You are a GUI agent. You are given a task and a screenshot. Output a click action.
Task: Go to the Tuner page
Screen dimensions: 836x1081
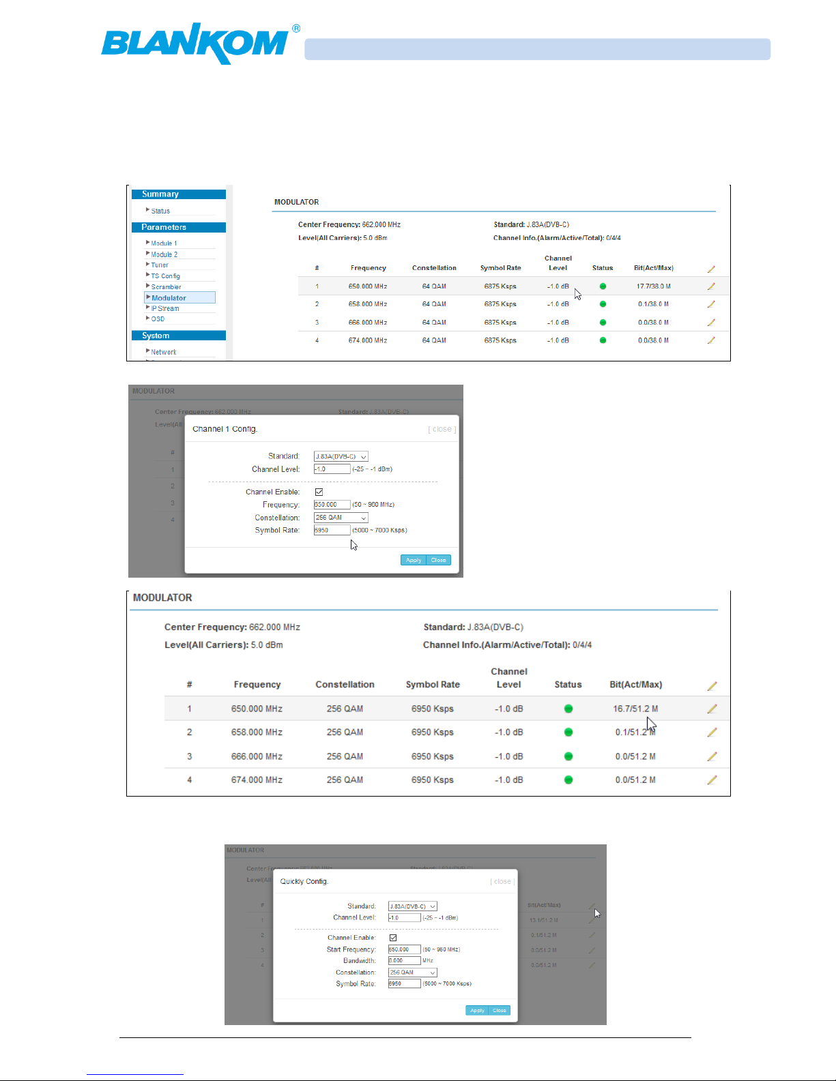coord(159,265)
